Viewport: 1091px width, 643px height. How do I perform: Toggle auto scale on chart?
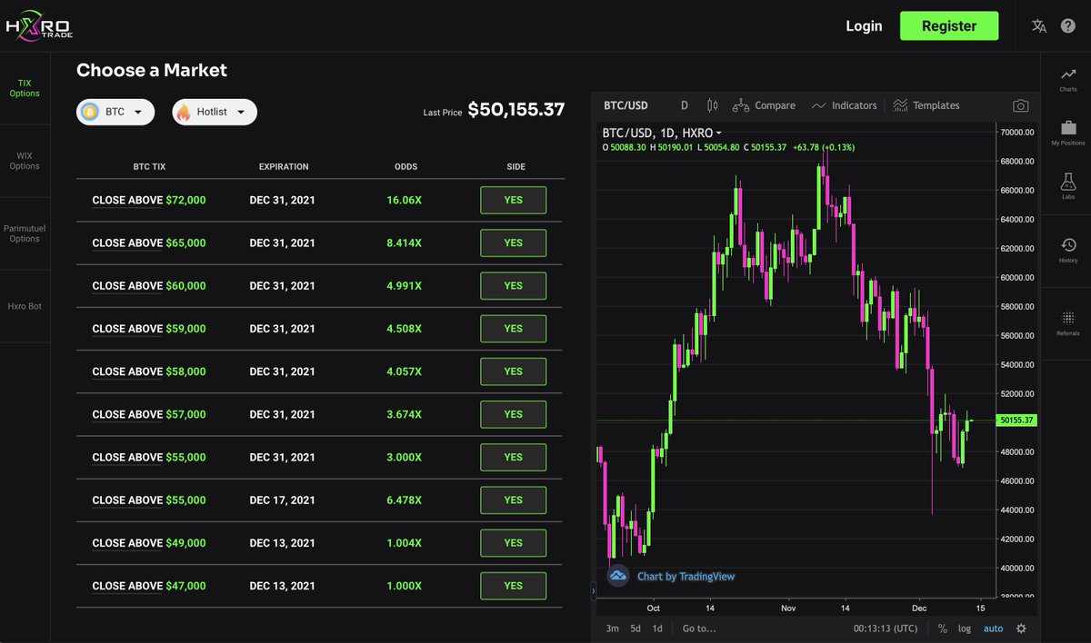(x=993, y=628)
